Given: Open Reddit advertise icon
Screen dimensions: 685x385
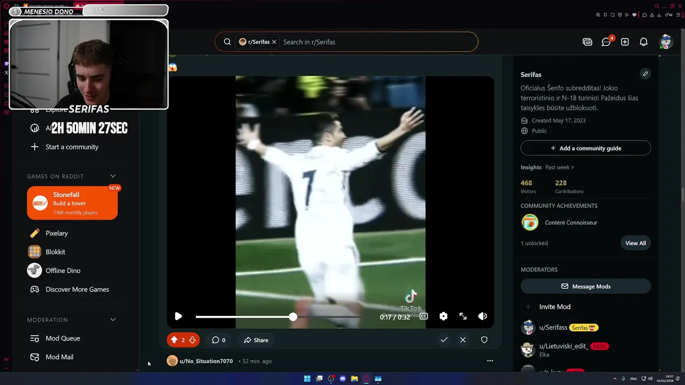Looking at the screenshot, I should point(588,42).
